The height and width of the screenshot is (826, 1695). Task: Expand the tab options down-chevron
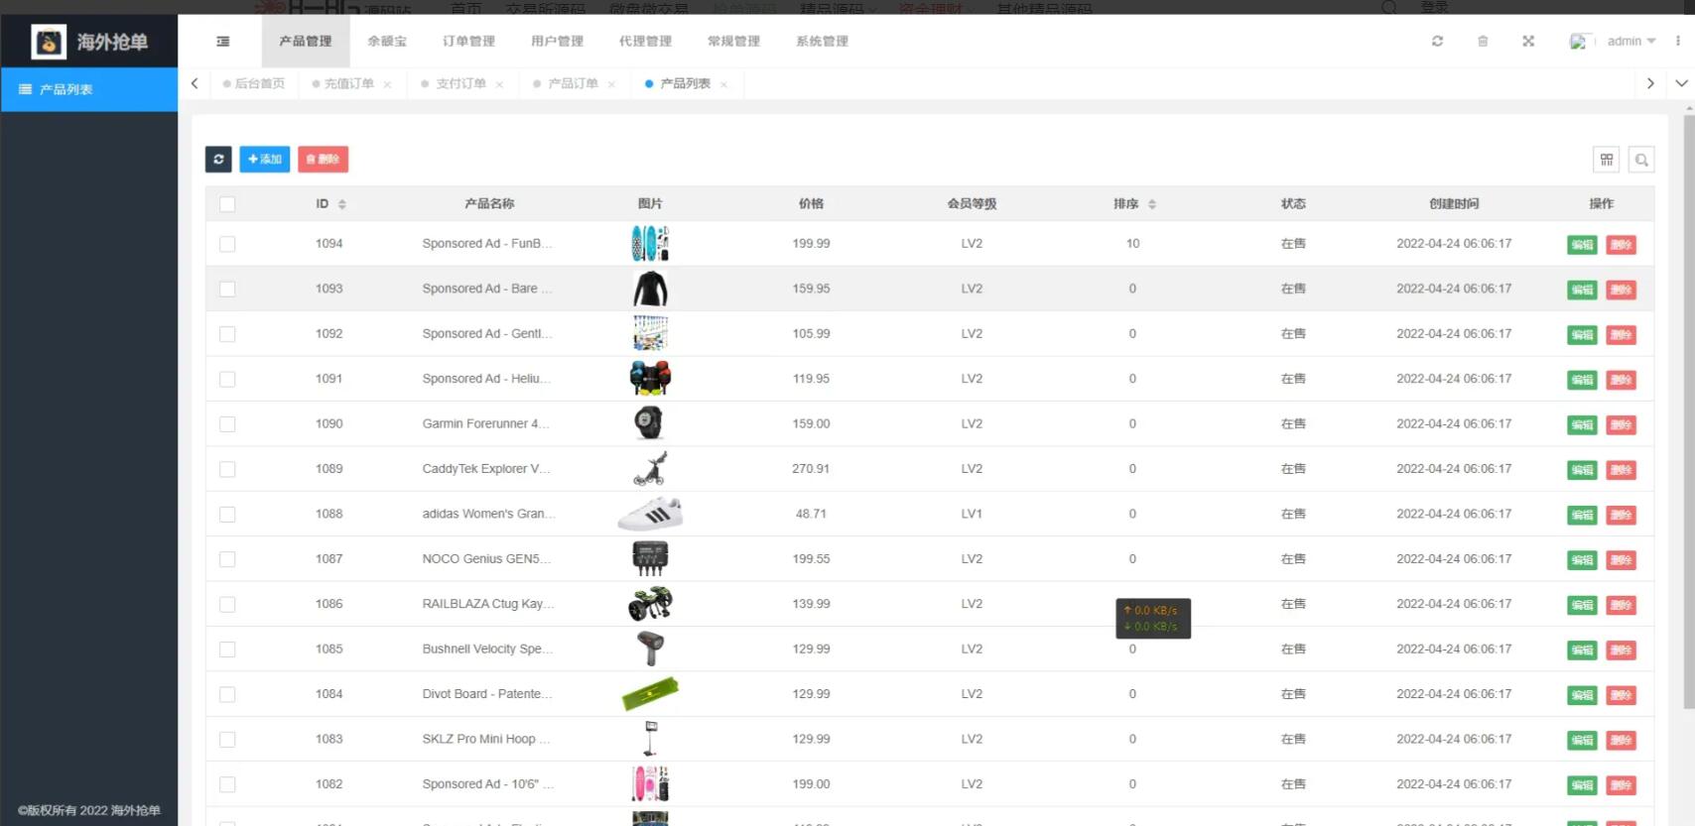coord(1681,83)
